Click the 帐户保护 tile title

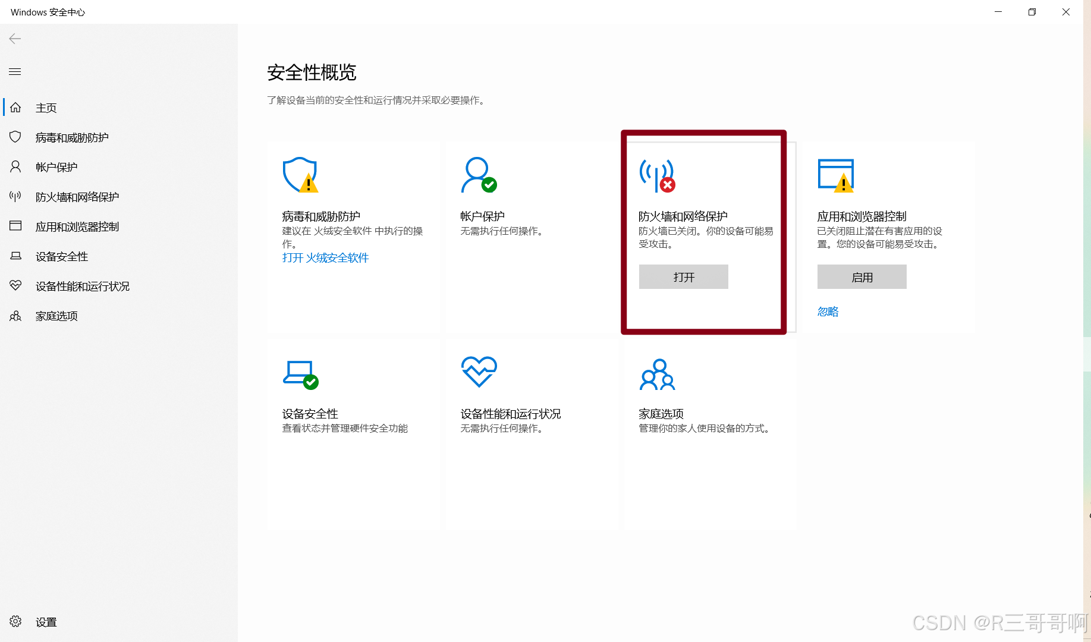[482, 216]
